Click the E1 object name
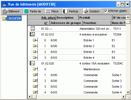The image size is (131, 100). pos(113,40)
